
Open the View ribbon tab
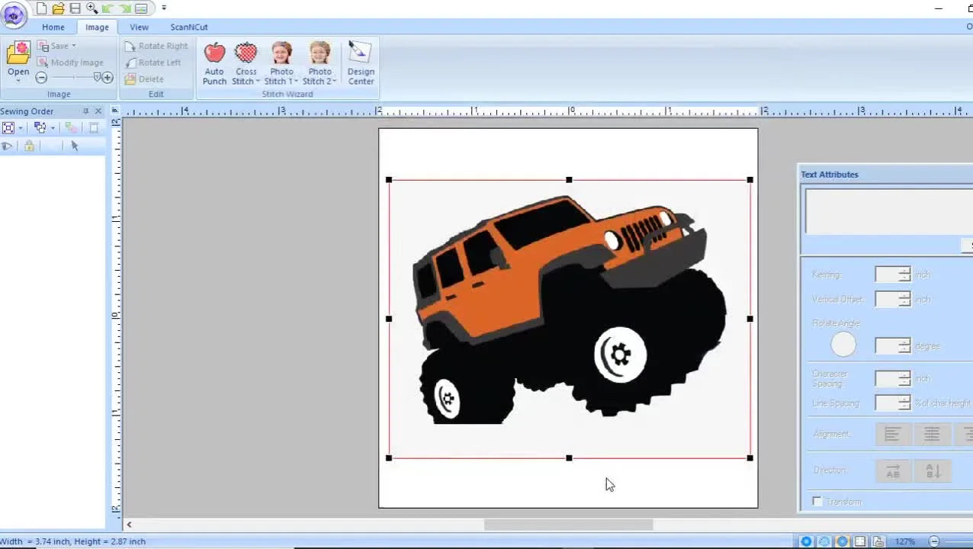click(x=139, y=27)
